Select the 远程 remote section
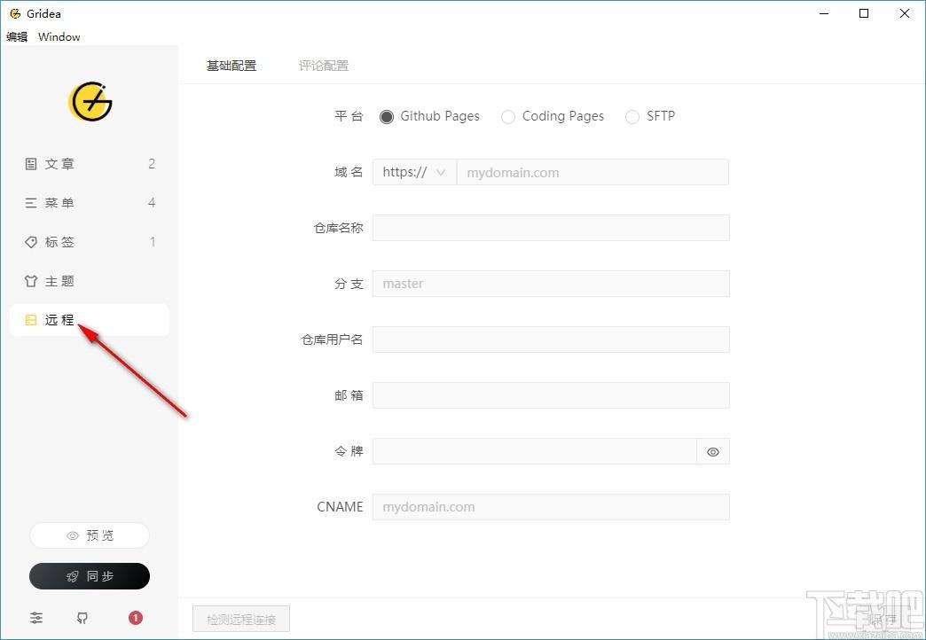This screenshot has height=640, width=926. [x=90, y=320]
